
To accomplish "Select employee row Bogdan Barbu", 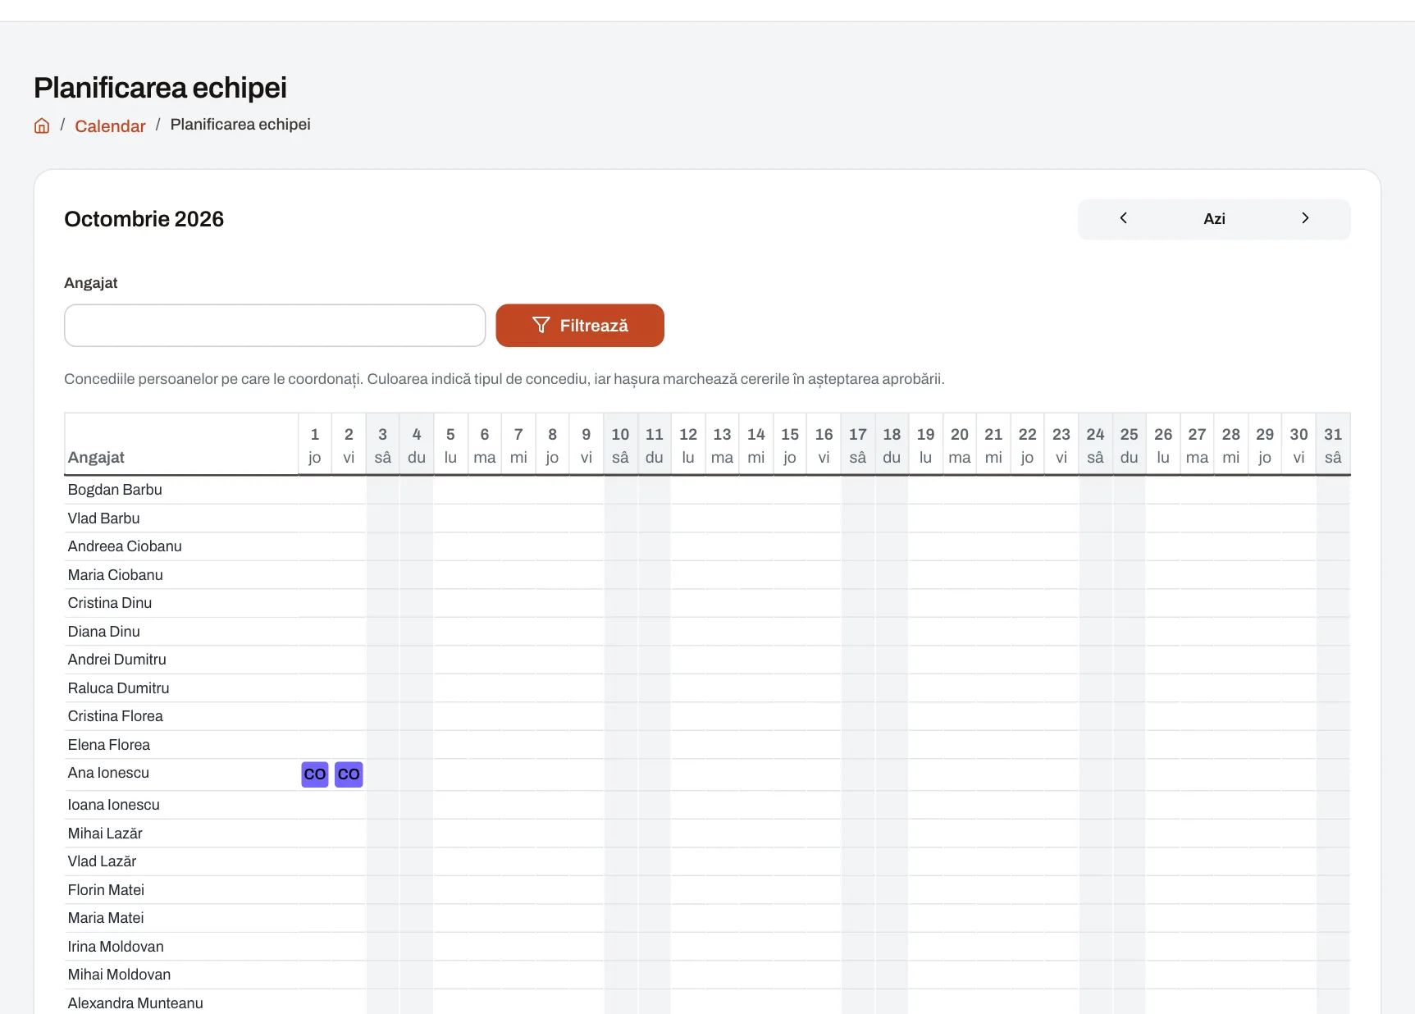I will pos(707,490).
